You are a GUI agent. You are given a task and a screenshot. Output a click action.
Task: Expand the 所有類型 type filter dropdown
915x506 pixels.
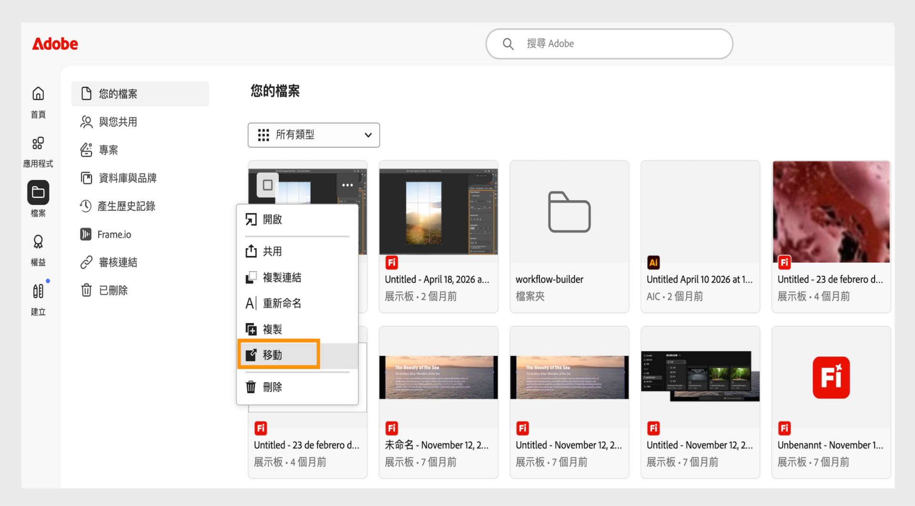coord(314,135)
